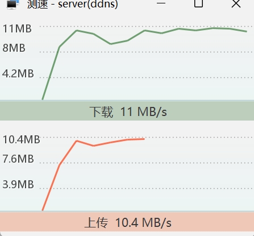Image resolution: width=254 pixels, height=236 pixels.
Task: Click the dip in the green download line
Action: [111, 44]
